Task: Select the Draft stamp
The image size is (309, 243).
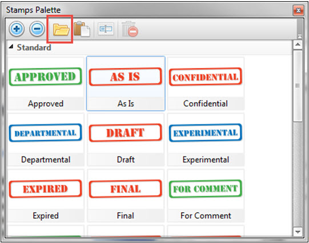Action: [x=126, y=140]
